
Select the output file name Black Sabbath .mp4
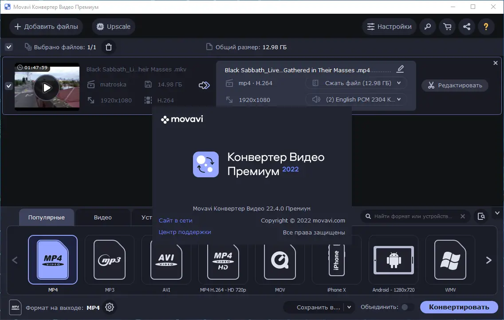tap(297, 70)
